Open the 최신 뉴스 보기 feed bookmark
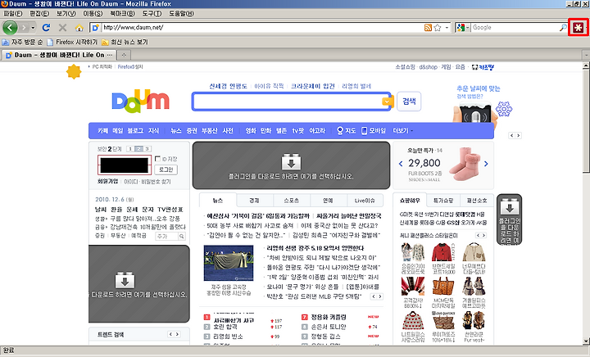Screen dimensions: 590x357 click(125, 42)
